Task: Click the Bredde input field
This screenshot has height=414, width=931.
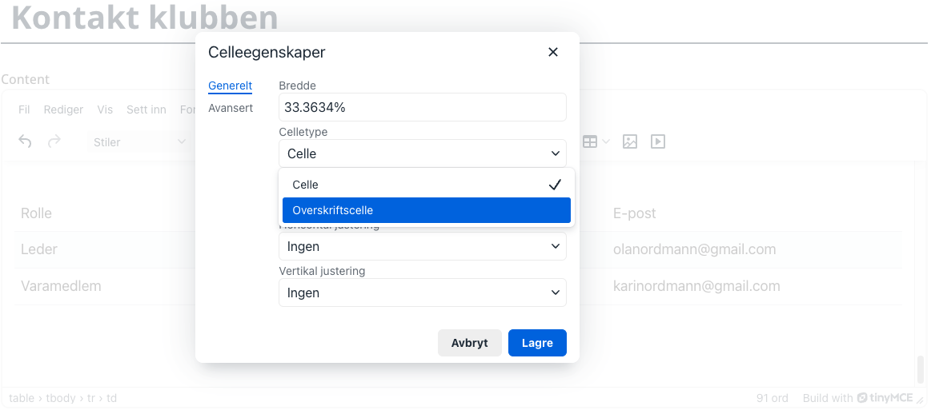Action: pos(422,107)
